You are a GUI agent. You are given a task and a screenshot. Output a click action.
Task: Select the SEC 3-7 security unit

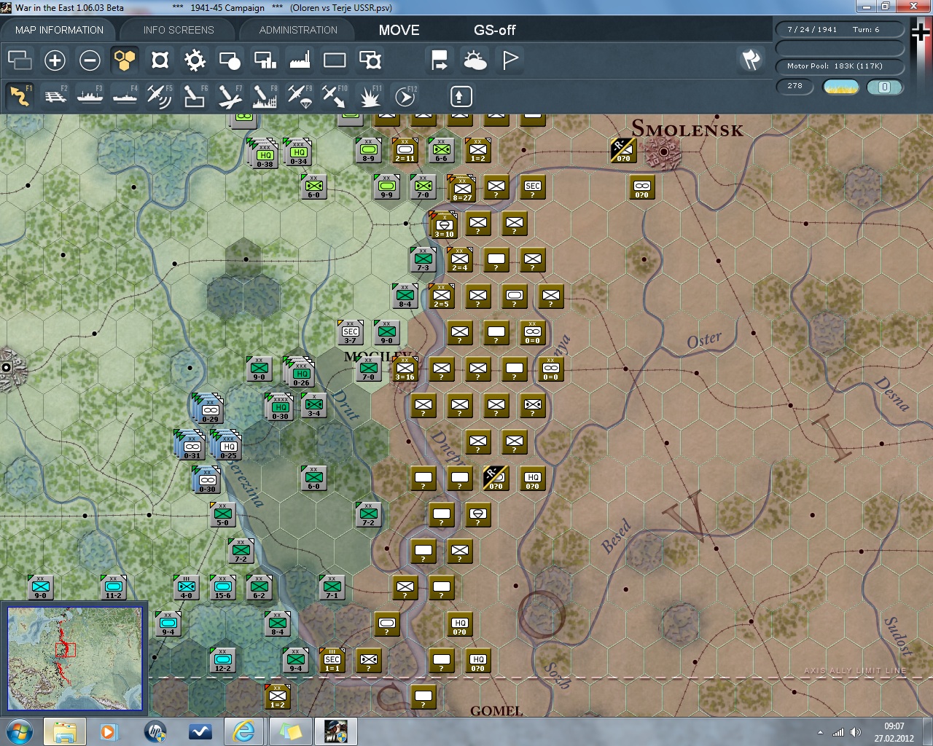(350, 332)
